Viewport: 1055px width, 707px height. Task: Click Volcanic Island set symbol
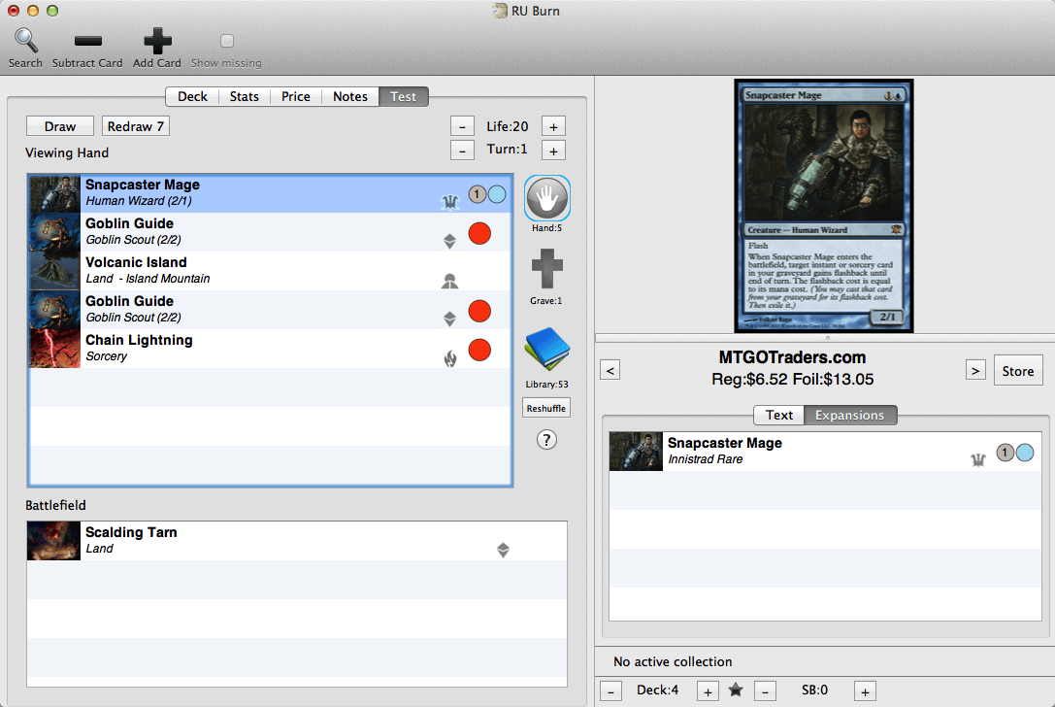pyautogui.click(x=450, y=281)
